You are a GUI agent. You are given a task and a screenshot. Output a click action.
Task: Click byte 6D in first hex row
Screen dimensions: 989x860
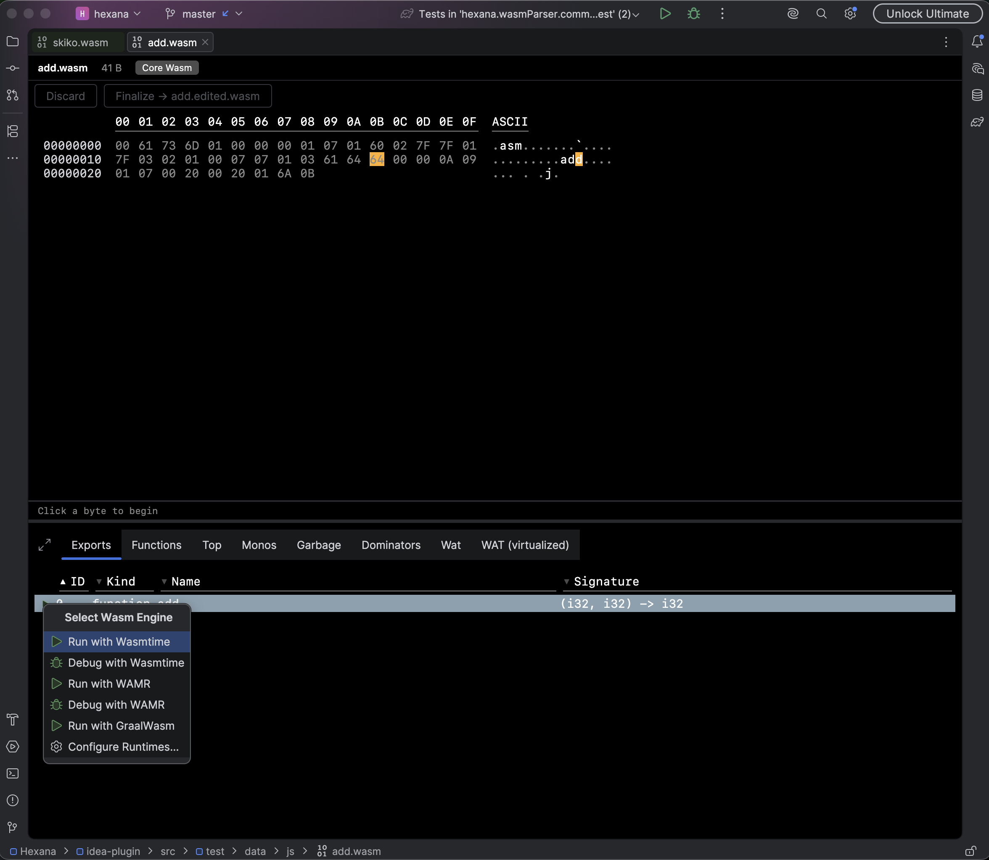click(x=192, y=145)
